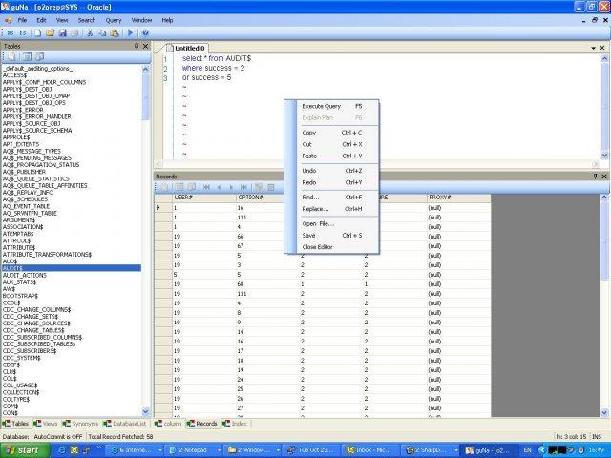Click the Paste clipboard toolbar icon
The width and height of the screenshot is (611, 458).
coord(115,33)
